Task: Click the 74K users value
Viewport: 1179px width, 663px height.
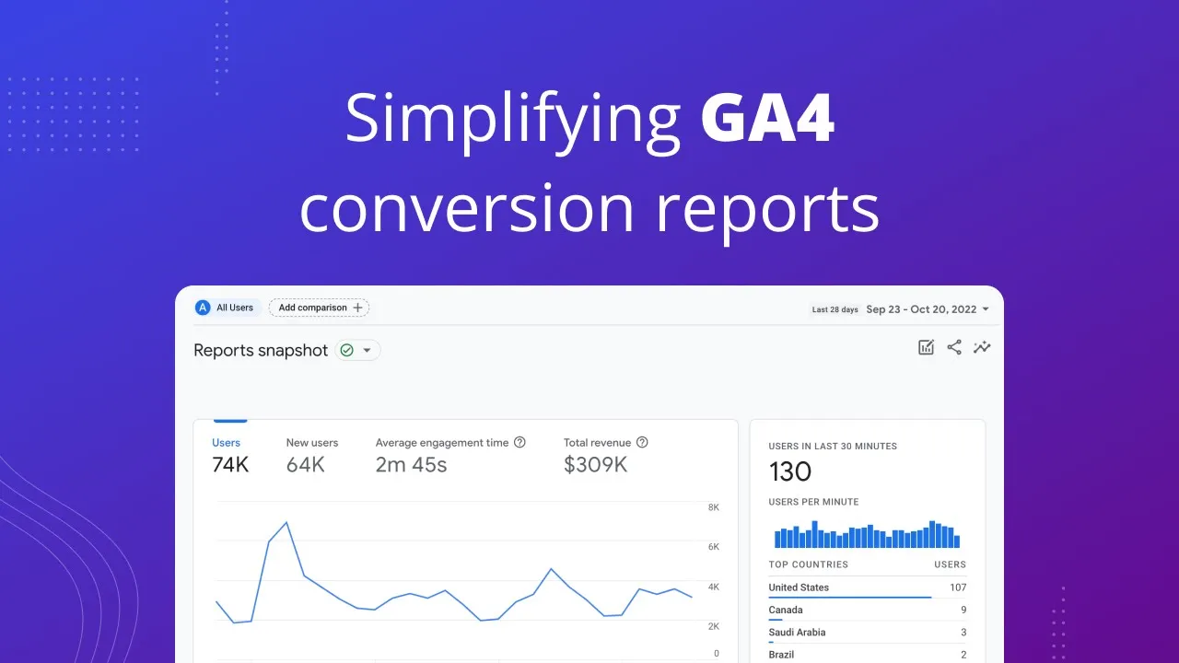Action: coord(230,465)
